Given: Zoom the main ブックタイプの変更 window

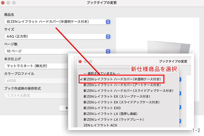Looking at the screenshot, I should point(14,3).
